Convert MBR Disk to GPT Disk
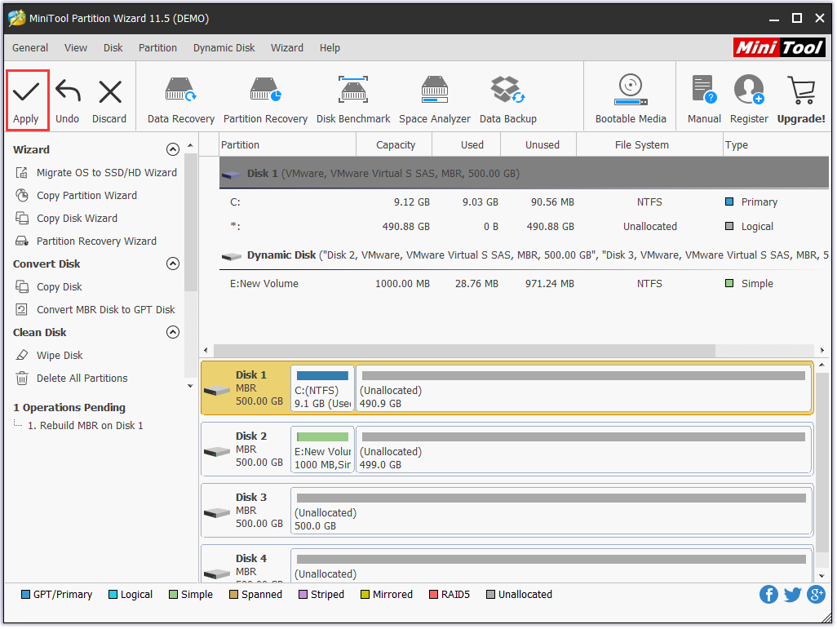The width and height of the screenshot is (837, 629). click(95, 310)
